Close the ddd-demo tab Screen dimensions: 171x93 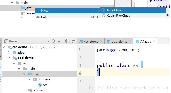tap(130, 42)
